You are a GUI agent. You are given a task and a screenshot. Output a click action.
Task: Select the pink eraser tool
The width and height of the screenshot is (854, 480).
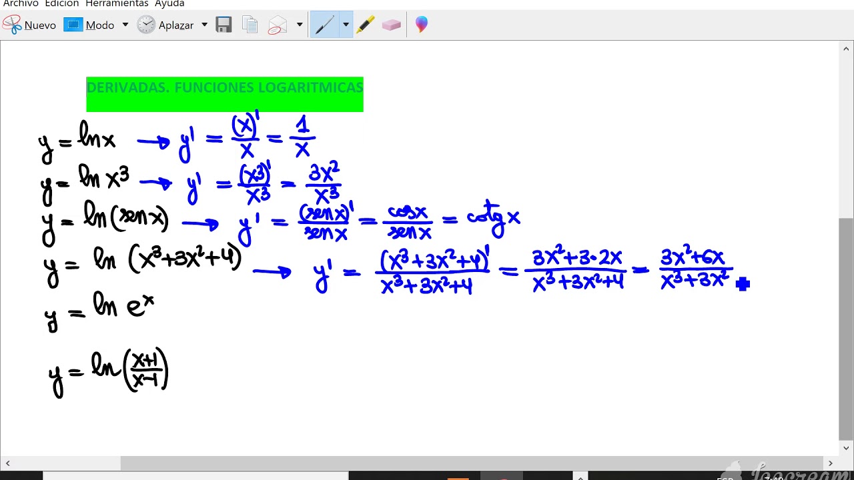391,25
